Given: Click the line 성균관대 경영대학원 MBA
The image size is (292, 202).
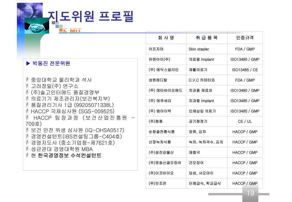Looking at the screenshot, I should pos(62,149).
